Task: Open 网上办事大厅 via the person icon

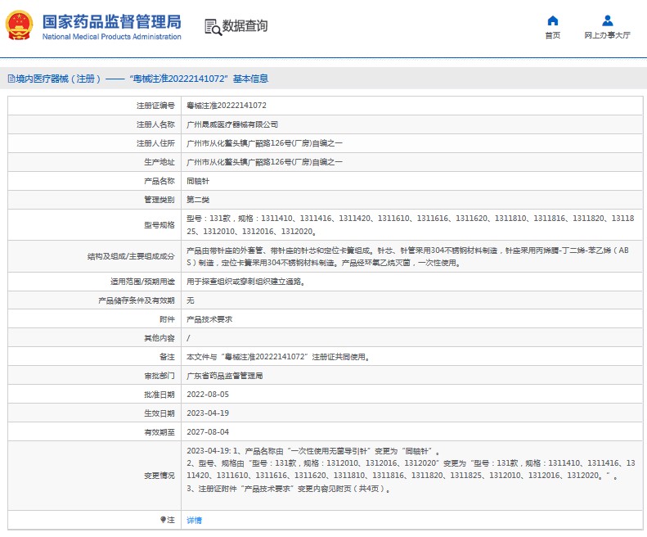Action: click(607, 20)
